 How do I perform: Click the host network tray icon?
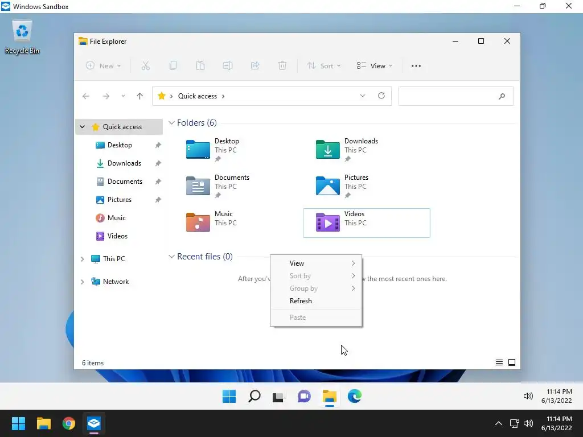click(514, 423)
